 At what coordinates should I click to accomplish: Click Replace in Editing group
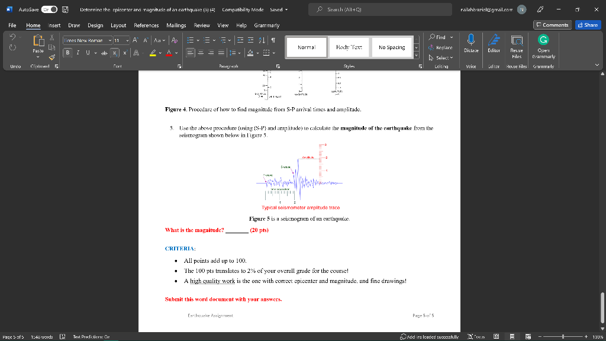pyautogui.click(x=440, y=47)
